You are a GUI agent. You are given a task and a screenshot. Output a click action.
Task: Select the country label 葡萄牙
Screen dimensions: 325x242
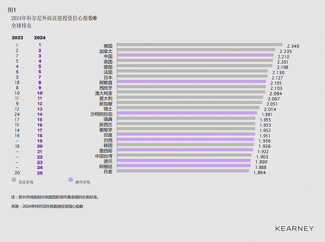pyautogui.click(x=106, y=130)
